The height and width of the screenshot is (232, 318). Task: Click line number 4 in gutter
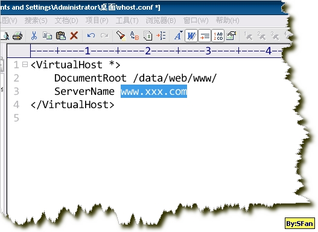click(16, 105)
